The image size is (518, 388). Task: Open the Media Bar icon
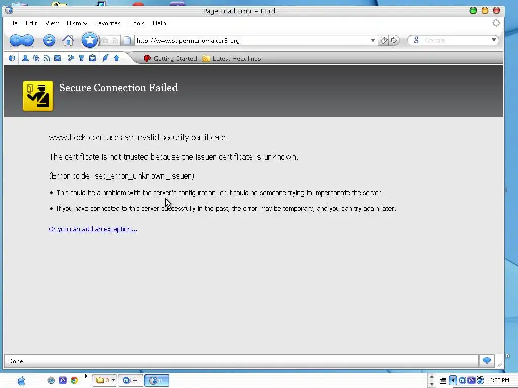tap(36, 58)
